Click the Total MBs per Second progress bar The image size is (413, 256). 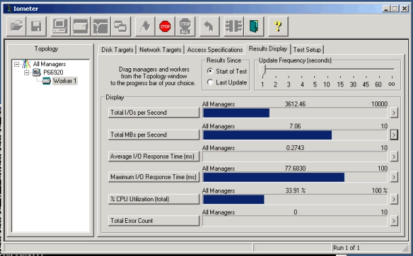[295, 135]
